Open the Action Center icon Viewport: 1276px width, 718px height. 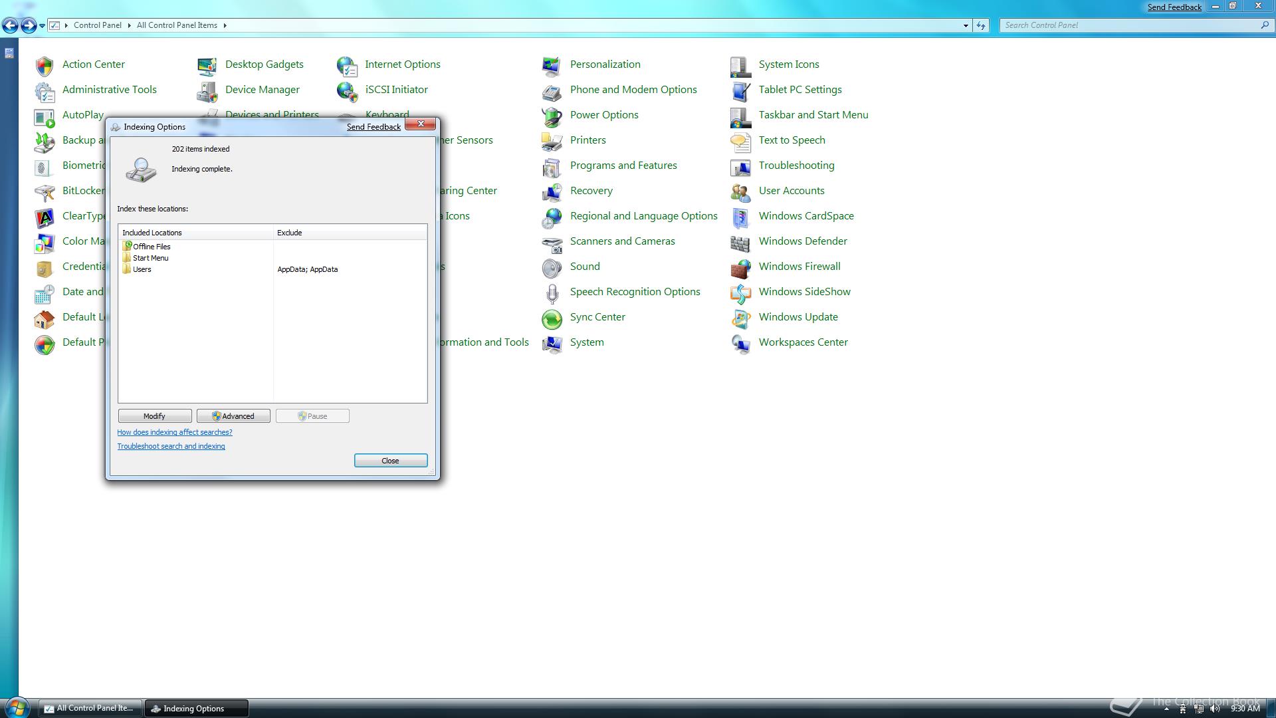point(45,65)
